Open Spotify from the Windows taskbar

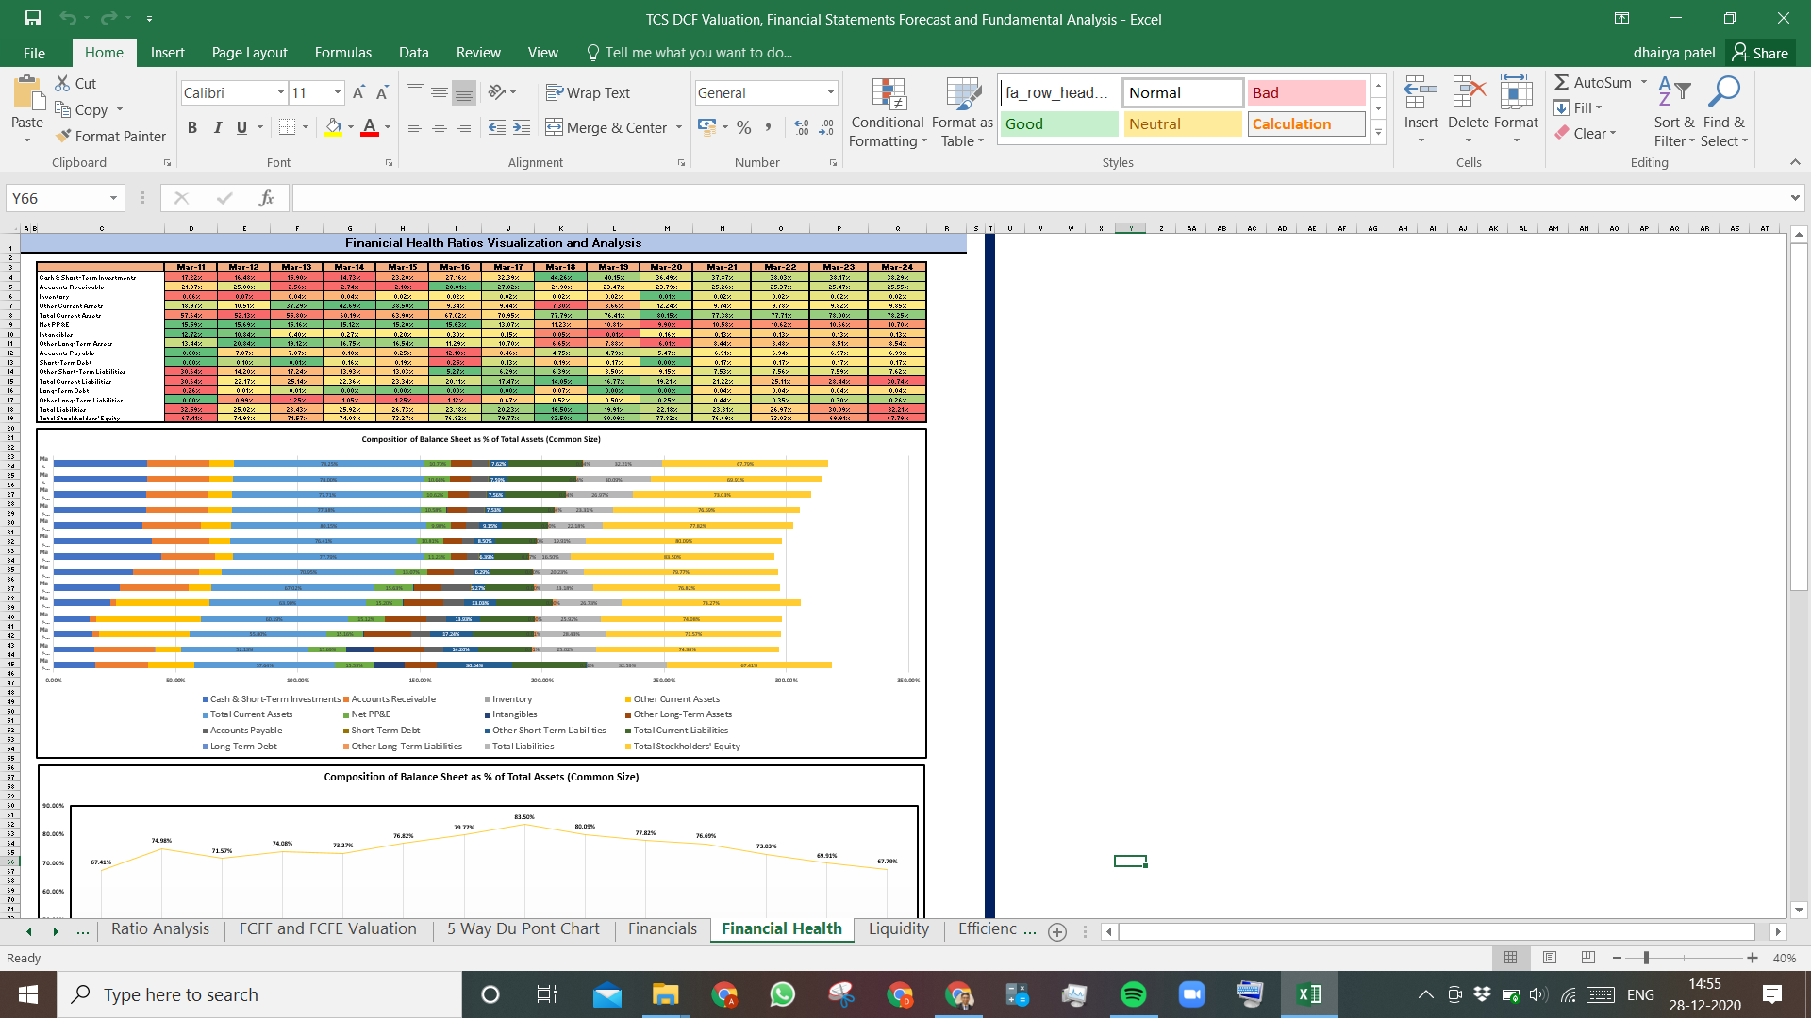1133,994
